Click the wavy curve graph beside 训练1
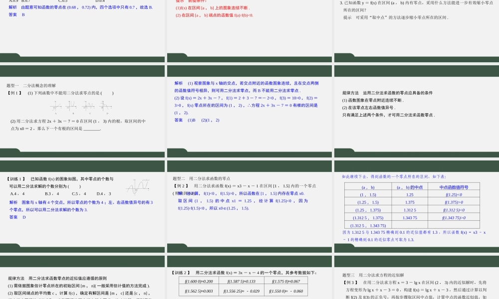This screenshot has height=299, width=499. pos(138,187)
